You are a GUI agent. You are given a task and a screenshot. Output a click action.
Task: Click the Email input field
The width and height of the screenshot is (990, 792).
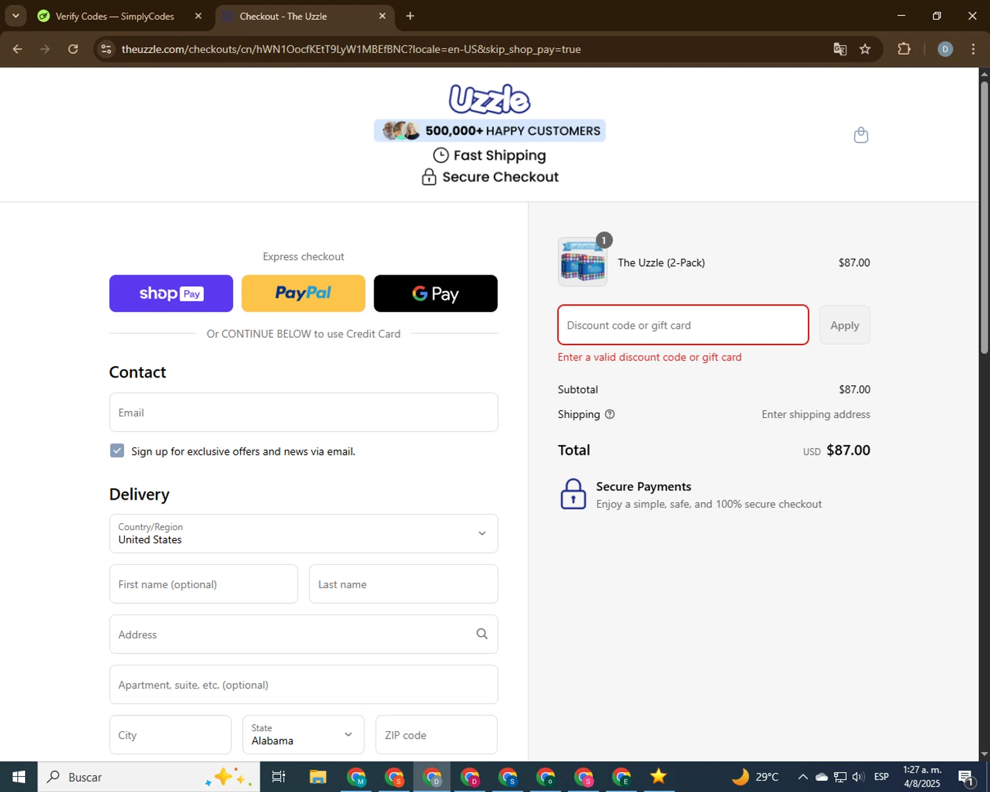304,412
